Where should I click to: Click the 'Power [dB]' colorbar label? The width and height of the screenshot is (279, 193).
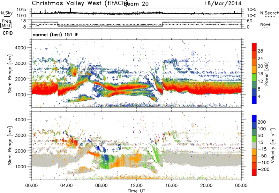click(x=266, y=74)
